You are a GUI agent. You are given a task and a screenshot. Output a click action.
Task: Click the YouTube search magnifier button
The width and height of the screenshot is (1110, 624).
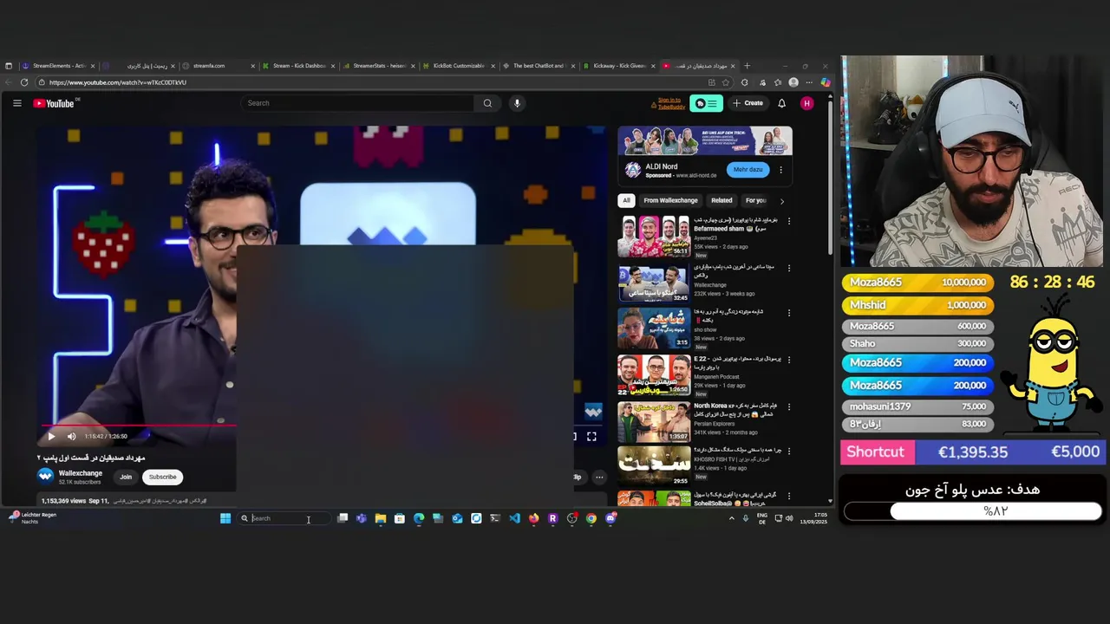click(487, 103)
